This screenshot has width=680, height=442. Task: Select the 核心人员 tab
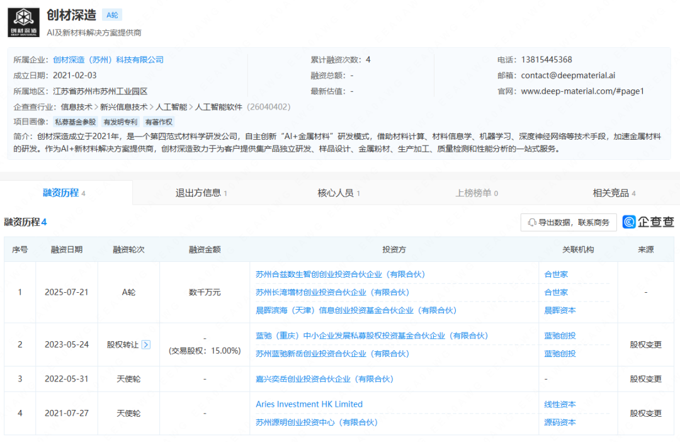[339, 193]
